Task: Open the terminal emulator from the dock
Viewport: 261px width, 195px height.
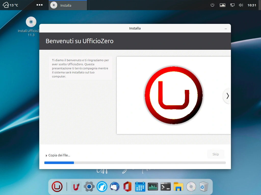Action: pos(165,186)
